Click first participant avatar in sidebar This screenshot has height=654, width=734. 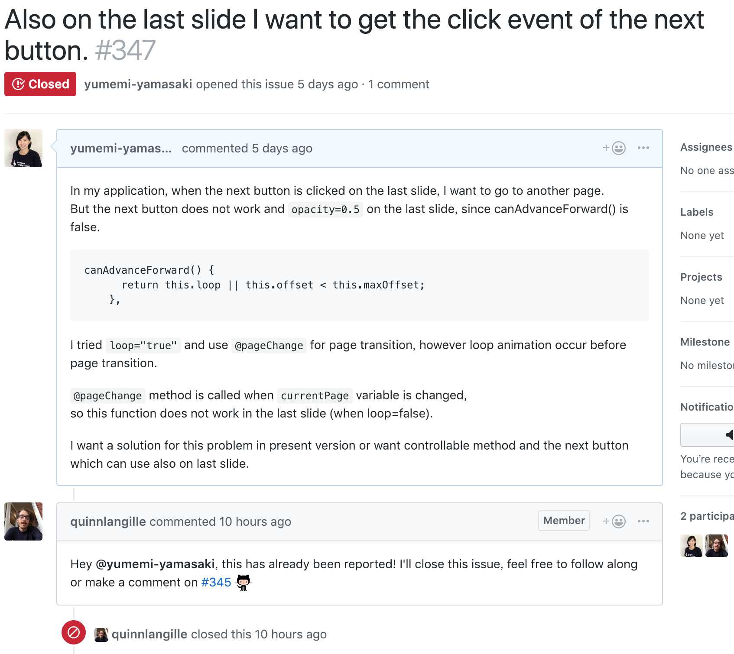[x=692, y=546]
